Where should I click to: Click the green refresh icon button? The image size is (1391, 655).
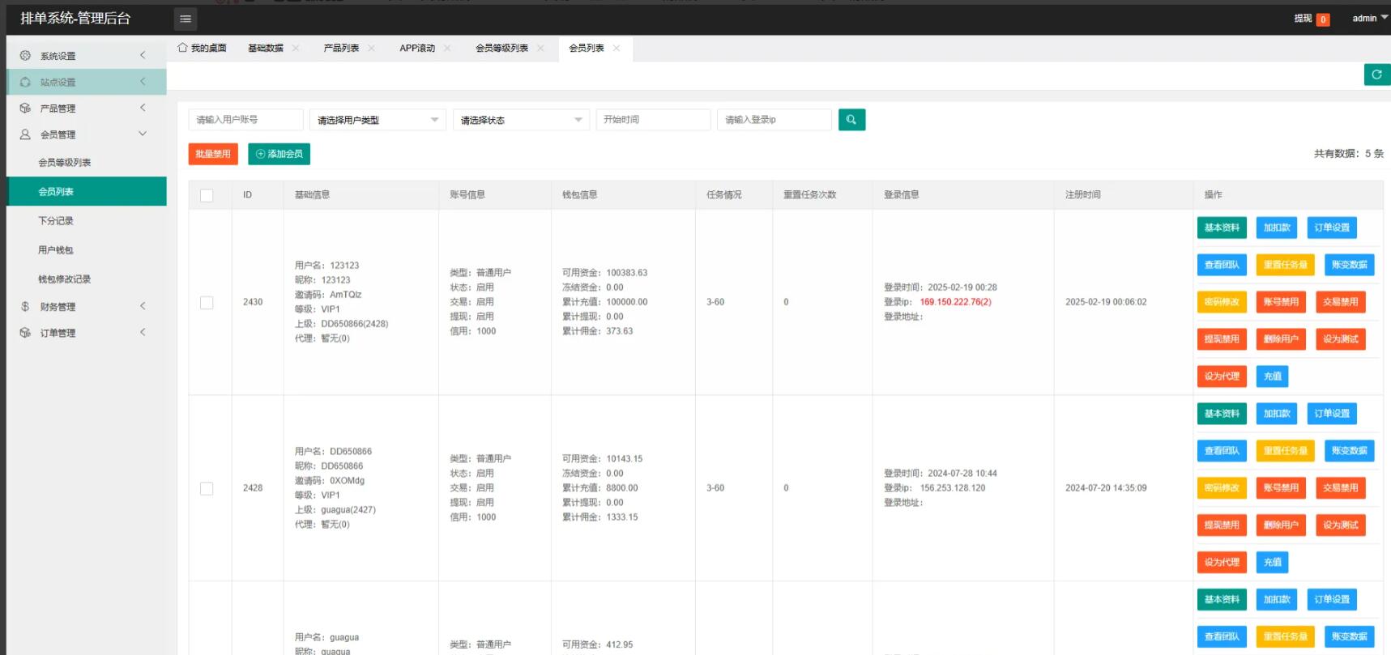pos(1376,74)
